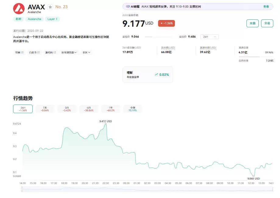Expand the 社区 community dropdown
This screenshot has width=280, height=198.
[87, 52]
